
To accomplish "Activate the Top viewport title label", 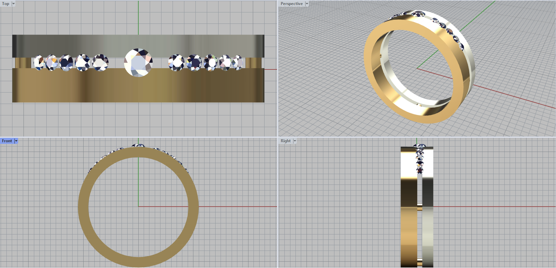I will coord(6,4).
